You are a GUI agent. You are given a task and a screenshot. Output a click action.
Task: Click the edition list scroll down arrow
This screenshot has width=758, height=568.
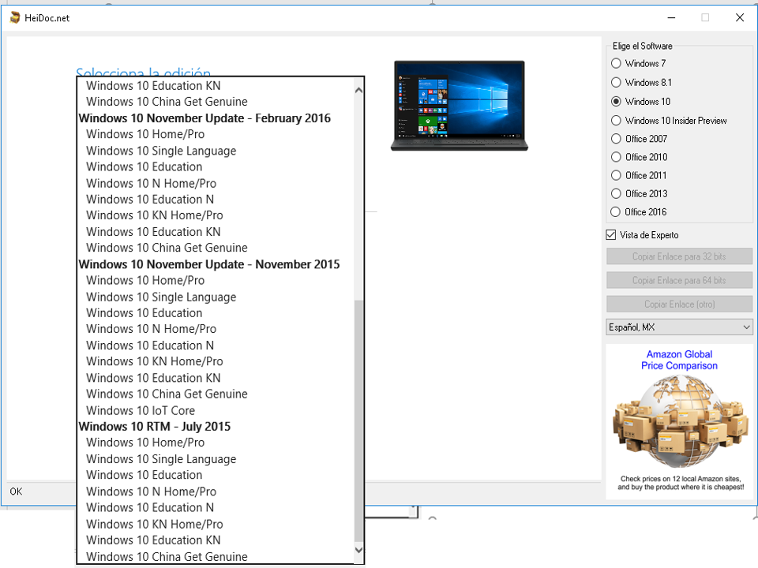358,550
